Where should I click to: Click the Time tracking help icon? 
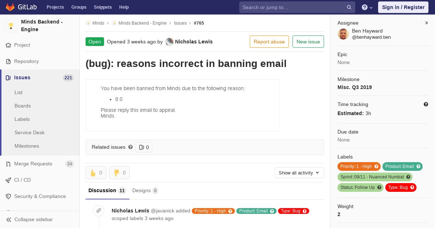click(426, 104)
